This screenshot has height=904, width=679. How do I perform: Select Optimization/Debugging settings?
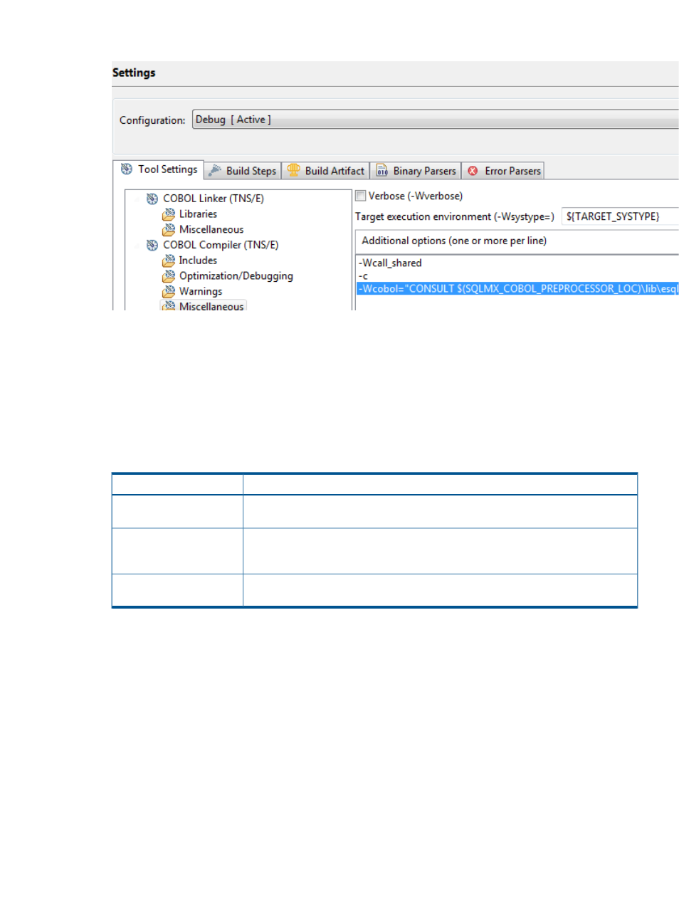(x=236, y=275)
